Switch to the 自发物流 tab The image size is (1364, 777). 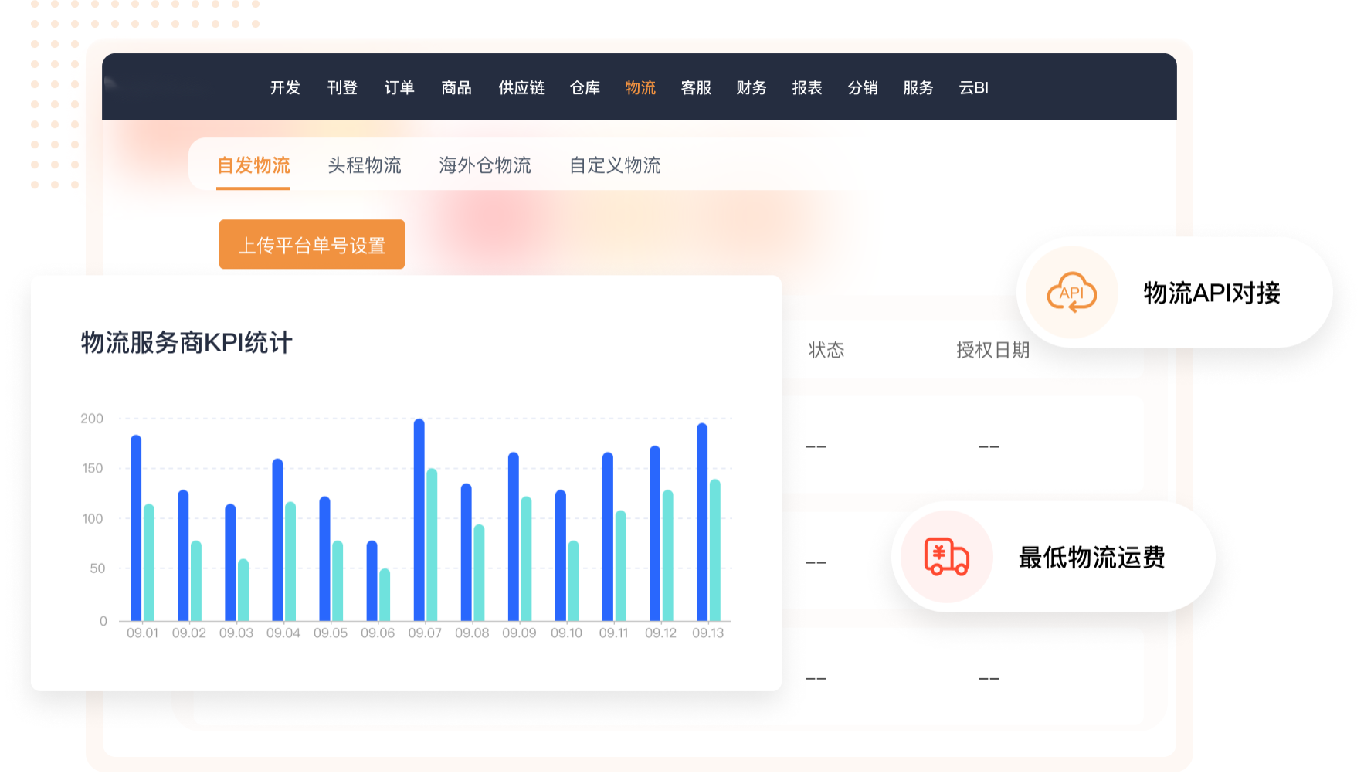[x=253, y=165]
